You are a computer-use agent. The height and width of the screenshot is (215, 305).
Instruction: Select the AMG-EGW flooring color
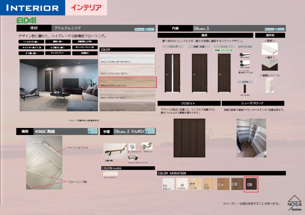pyautogui.click(x=127, y=59)
